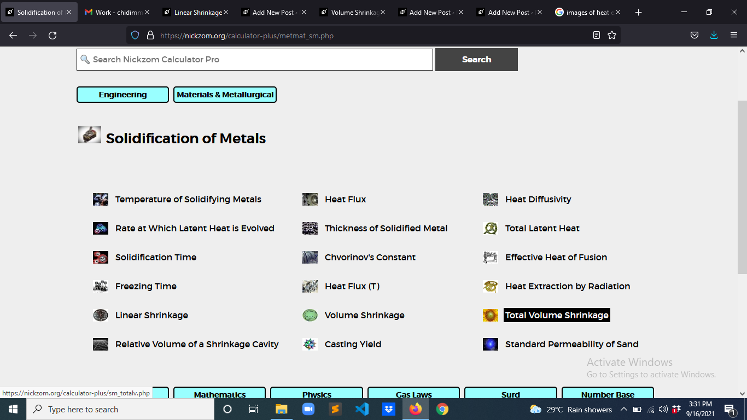Go back with the browser back arrow
Viewport: 747px width, 420px height.
[x=13, y=36]
